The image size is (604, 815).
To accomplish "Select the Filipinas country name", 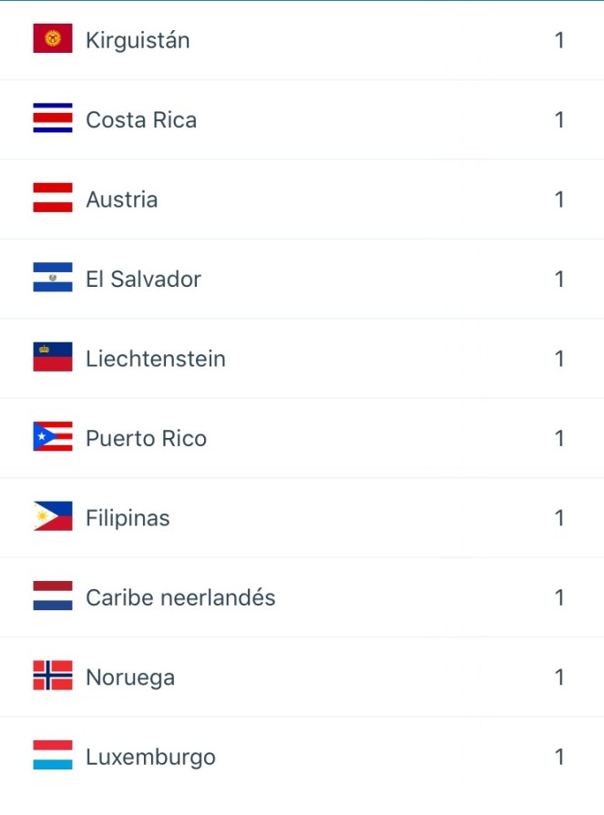I will pyautogui.click(x=128, y=518).
